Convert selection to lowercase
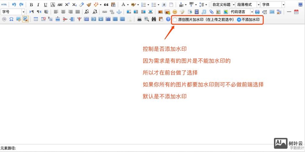The height and width of the screenshot is (152, 305). 95,12
